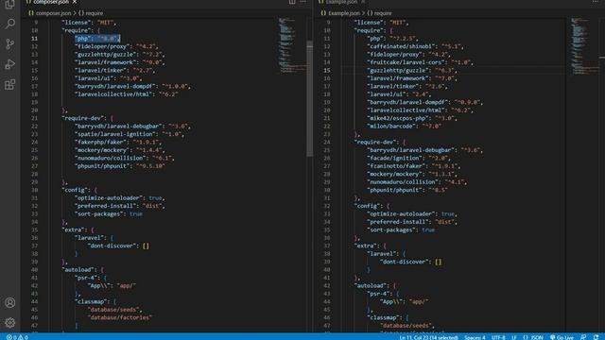Screen dimensions: 605x340
Task: Click "fzaninotto/faker" line in Example.json
Action: point(414,166)
